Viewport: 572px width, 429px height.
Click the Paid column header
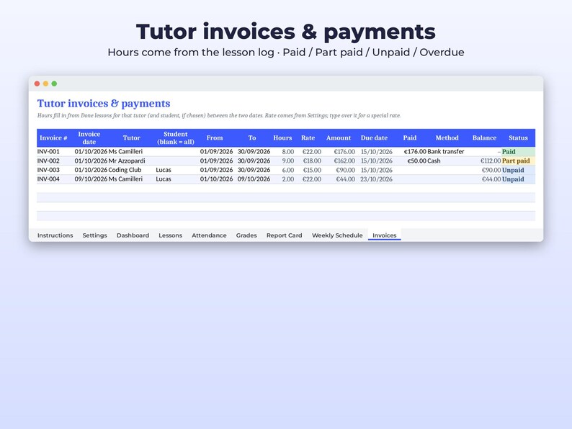tap(410, 137)
